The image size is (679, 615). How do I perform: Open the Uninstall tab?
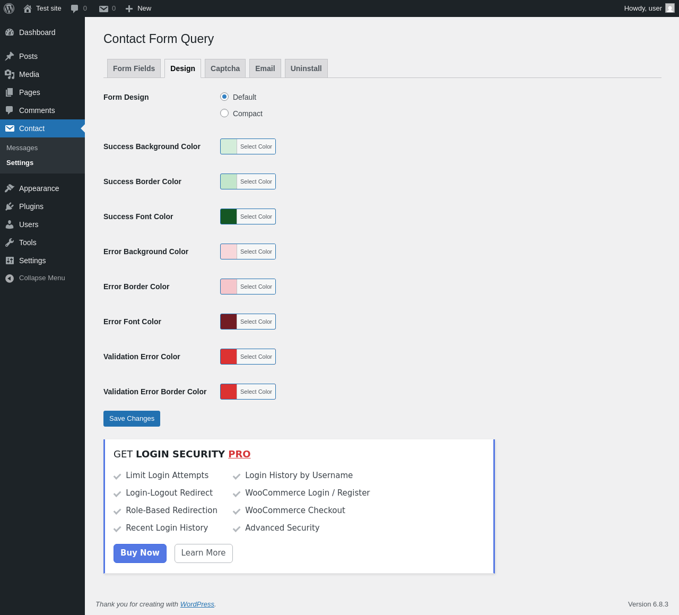point(306,68)
